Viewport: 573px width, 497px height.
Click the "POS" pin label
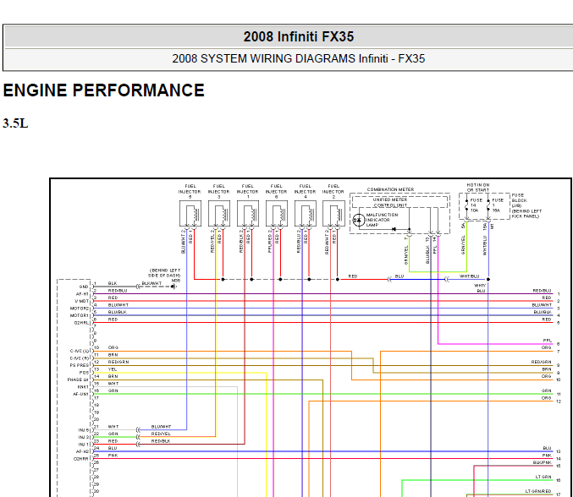pos(85,373)
